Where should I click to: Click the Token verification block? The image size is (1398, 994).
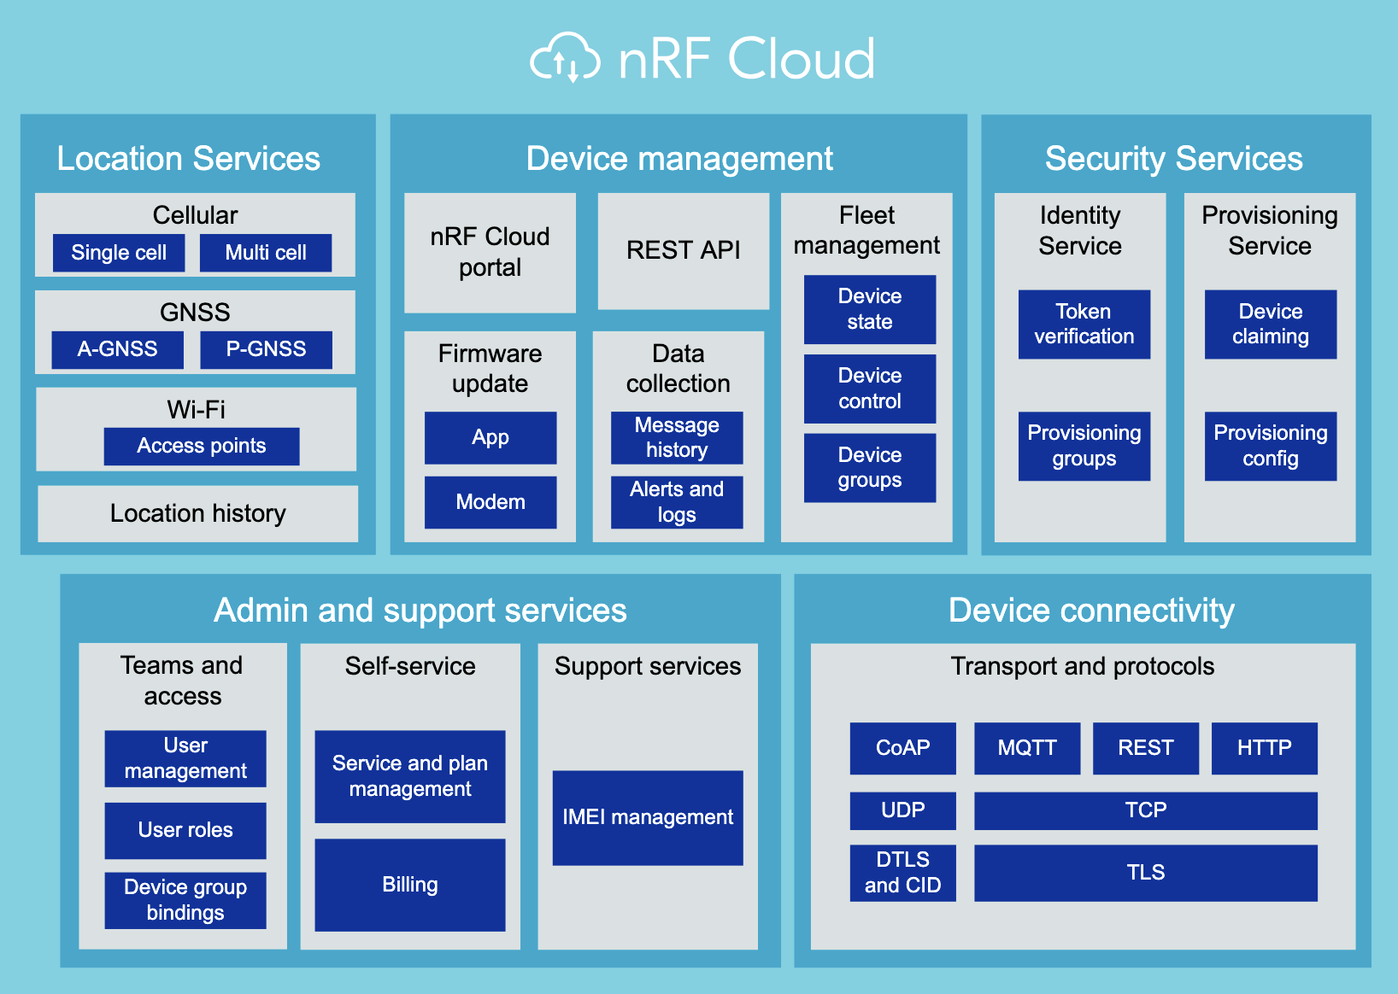pyautogui.click(x=1084, y=324)
